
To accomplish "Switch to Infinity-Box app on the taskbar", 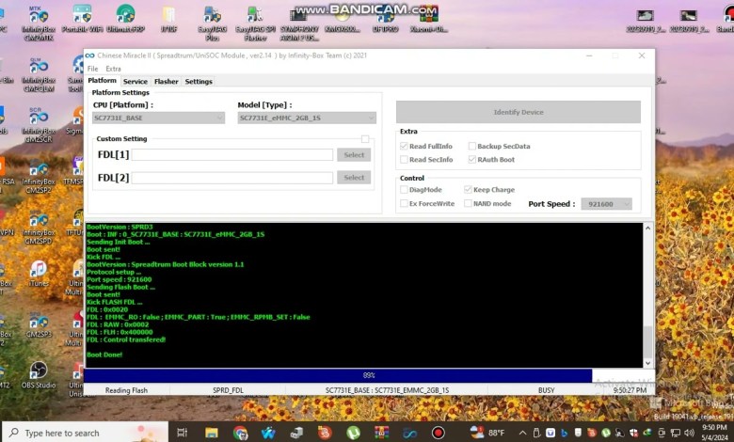I will (x=409, y=433).
